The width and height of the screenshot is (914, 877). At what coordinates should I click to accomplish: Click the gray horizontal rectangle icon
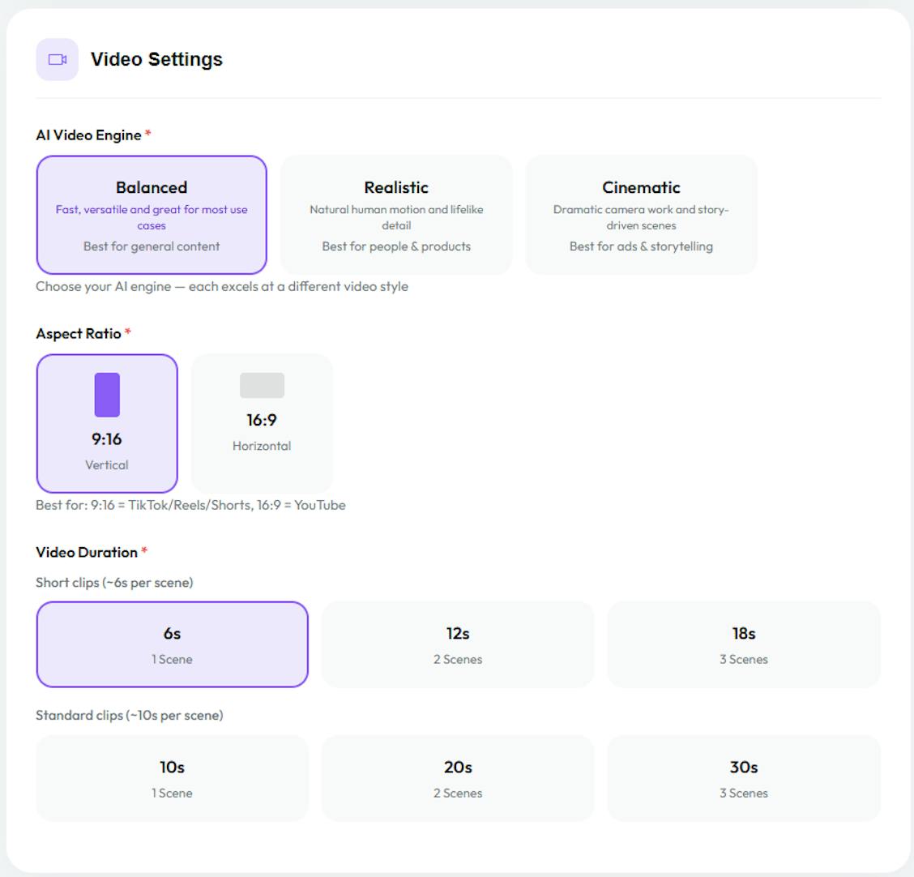[x=262, y=385]
